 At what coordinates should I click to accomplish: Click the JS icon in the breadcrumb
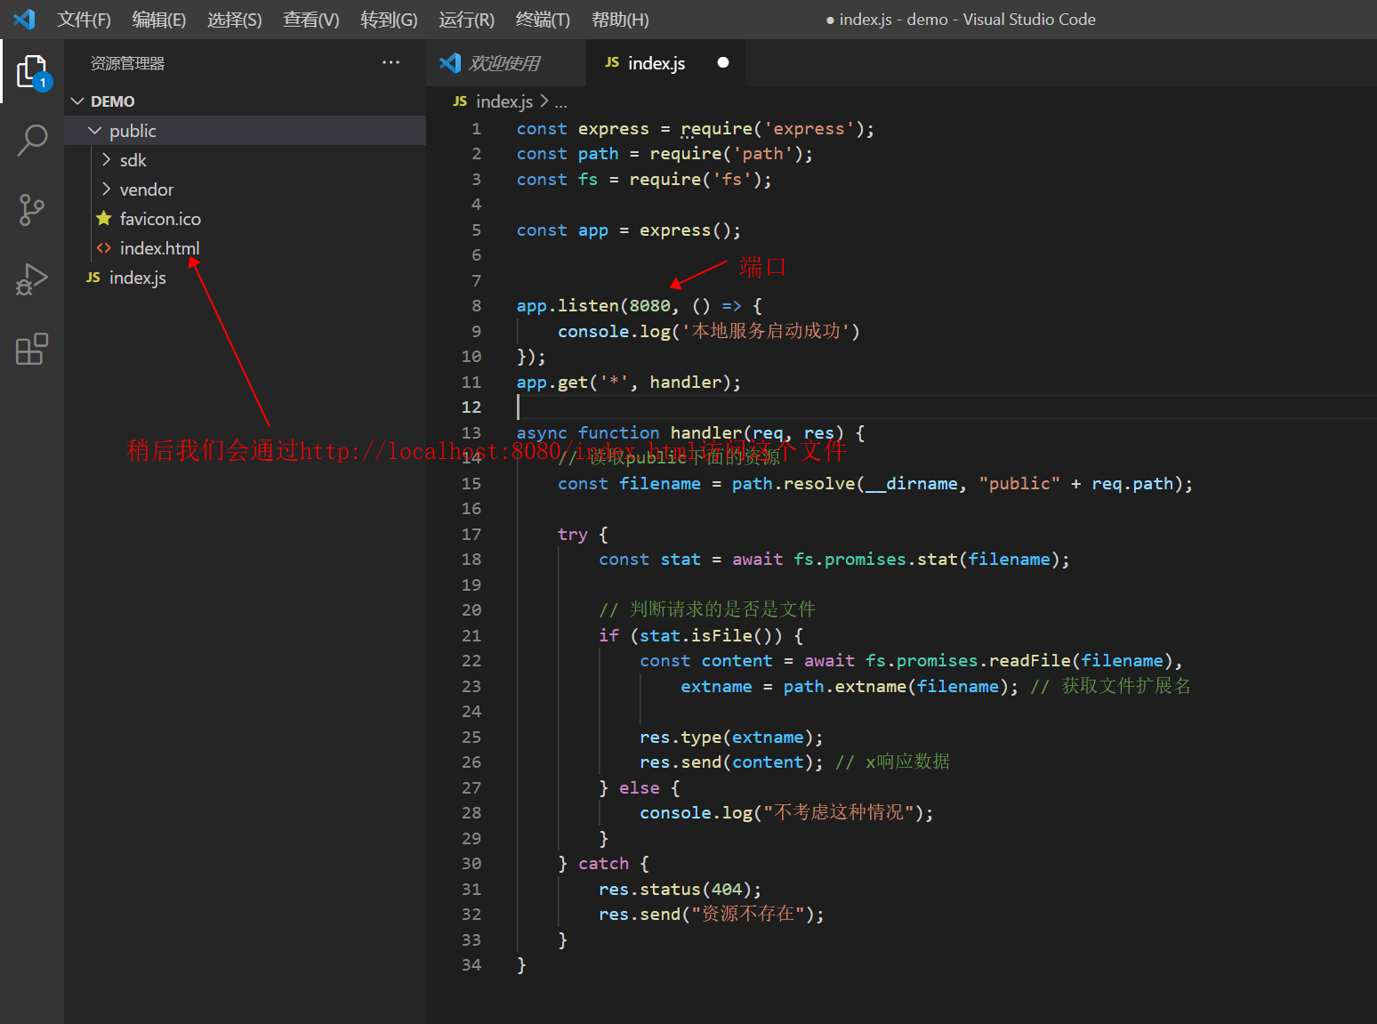460,101
